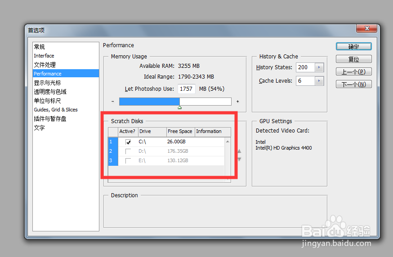This screenshot has width=393, height=257.
Task: Enable E:\ as a scratch disk
Action: (128, 160)
